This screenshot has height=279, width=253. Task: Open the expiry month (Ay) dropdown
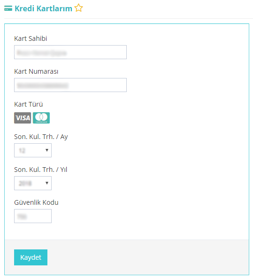click(x=33, y=150)
